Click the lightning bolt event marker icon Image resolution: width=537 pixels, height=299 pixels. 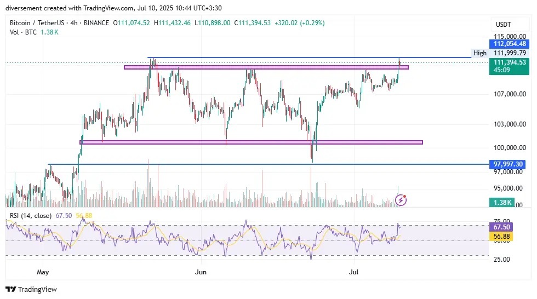point(401,200)
